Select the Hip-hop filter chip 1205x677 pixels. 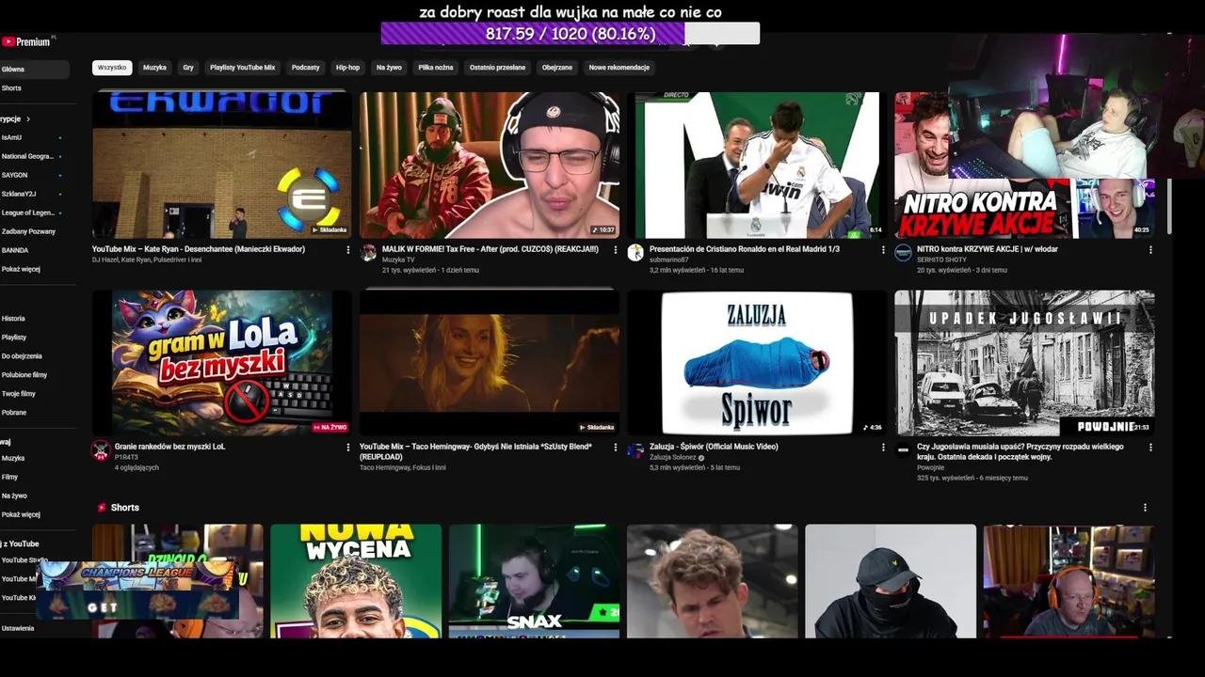coord(348,68)
